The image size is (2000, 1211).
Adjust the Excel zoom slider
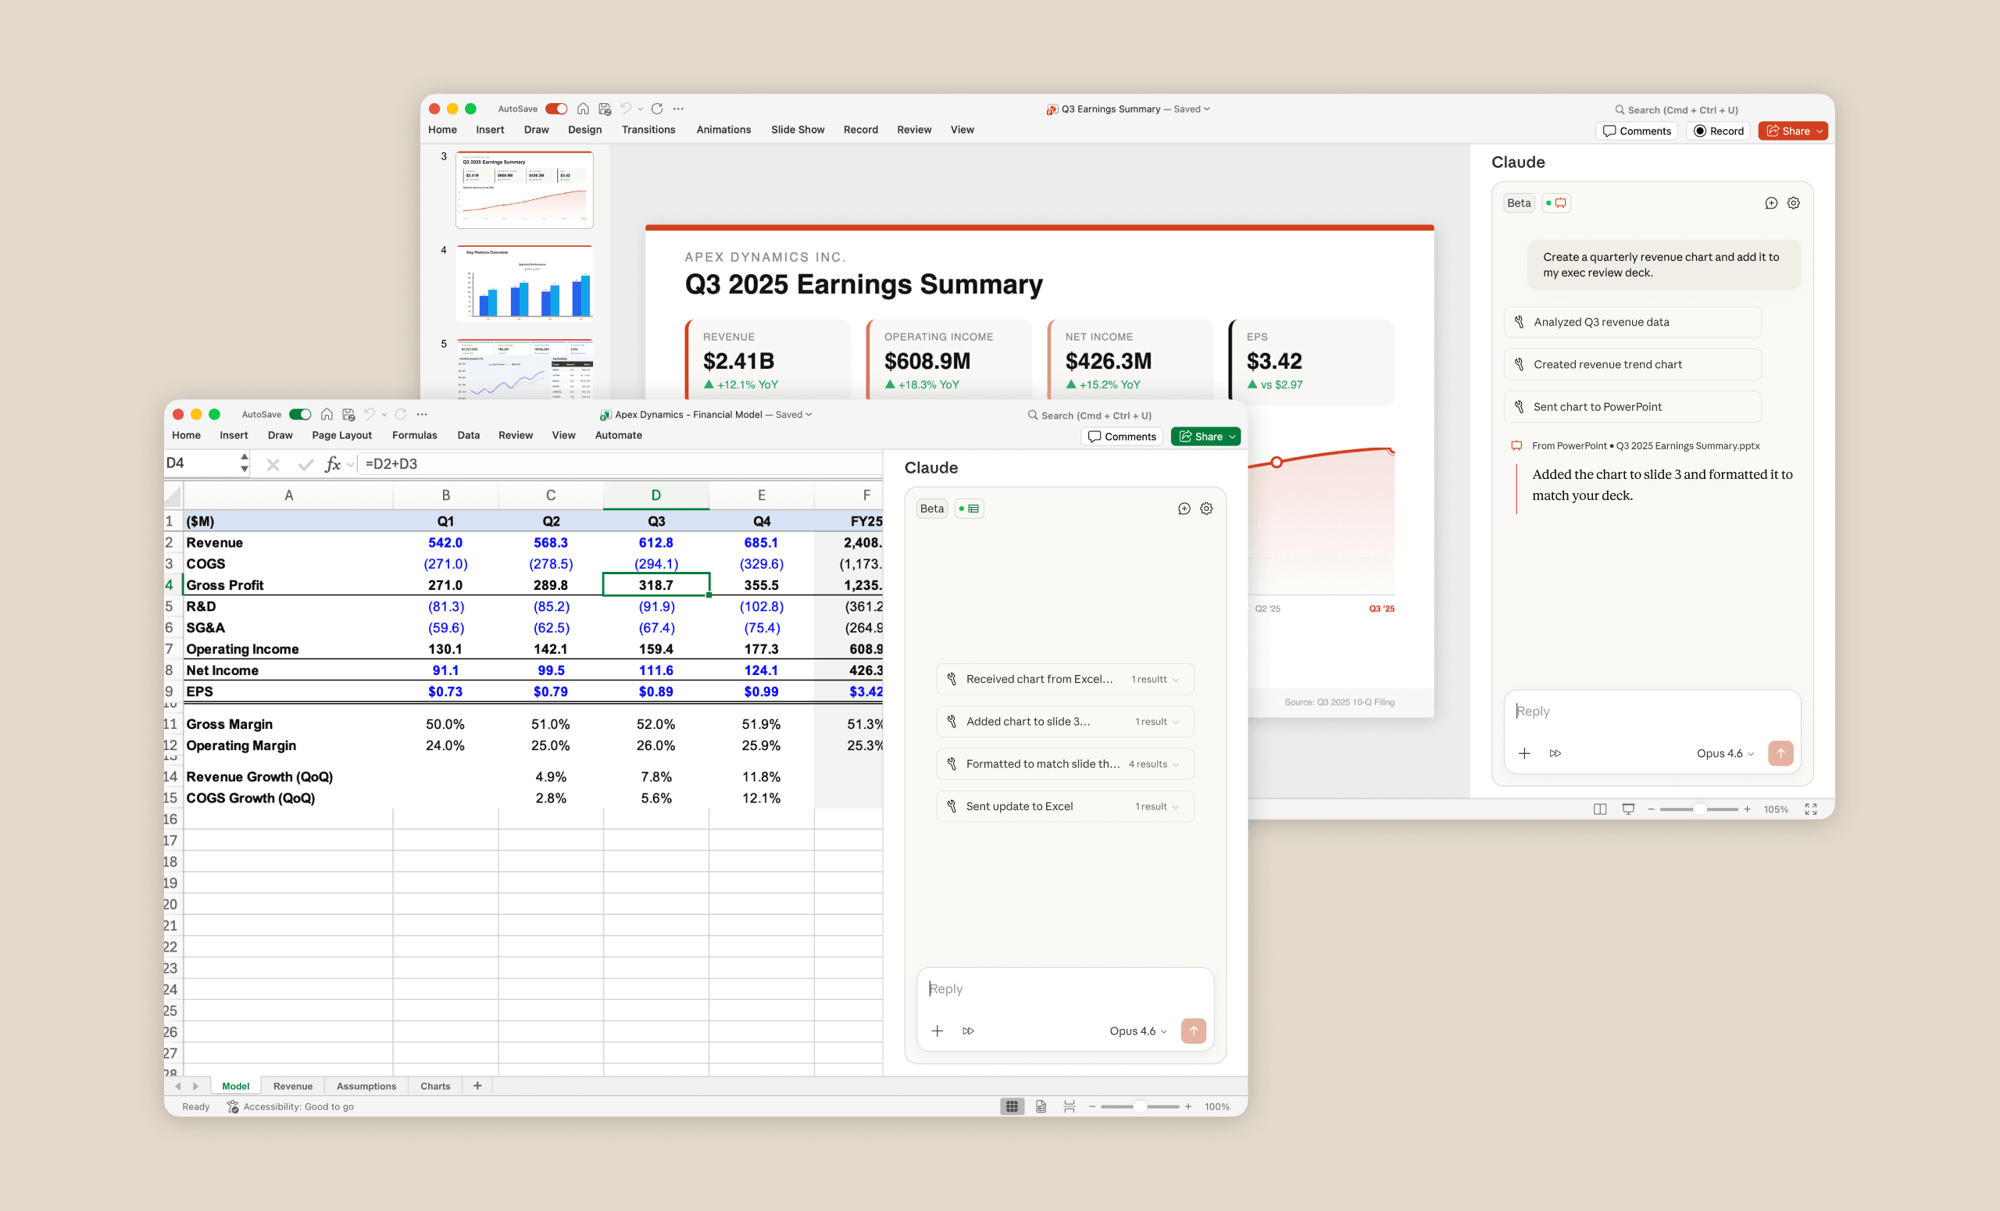(1141, 1106)
